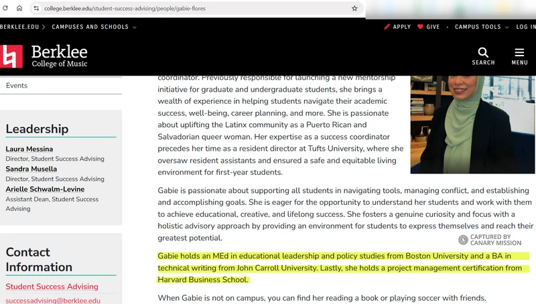Click the sentence about playing soccer with friends
The height and width of the screenshot is (304, 536).
click(322, 298)
